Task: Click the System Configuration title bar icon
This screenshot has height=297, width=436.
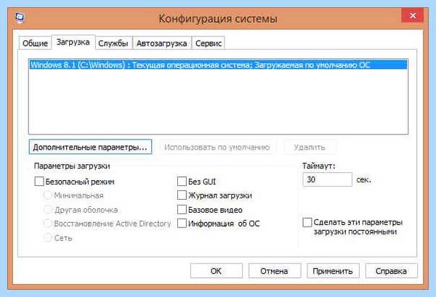Action: click(20, 17)
